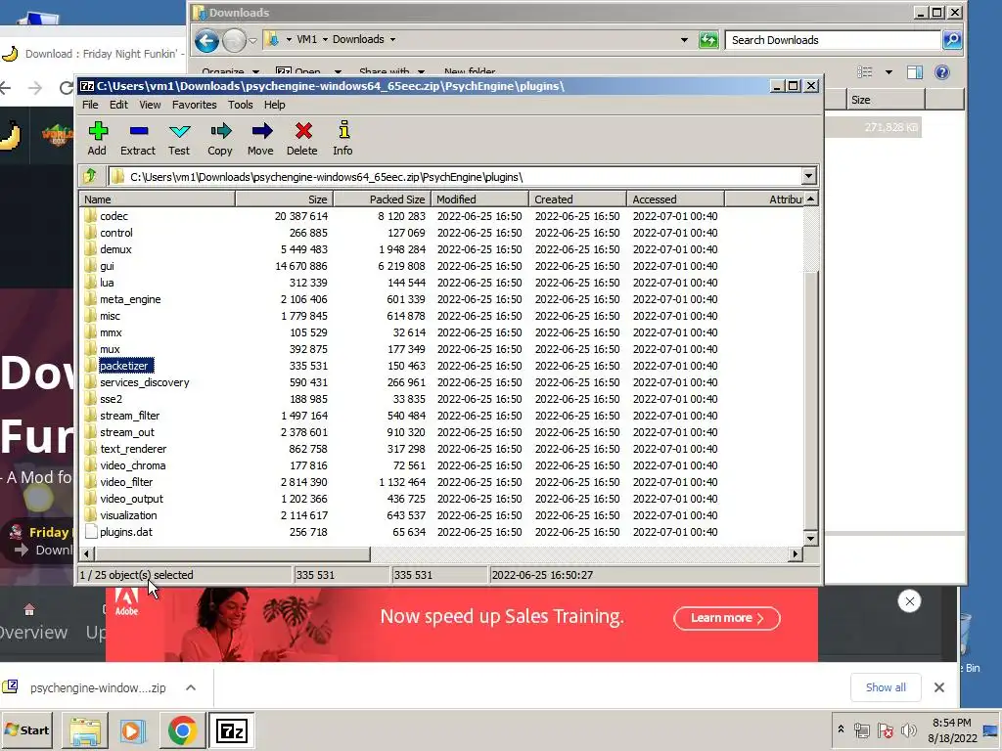
Task: Open the Edit menu
Action: tap(118, 105)
